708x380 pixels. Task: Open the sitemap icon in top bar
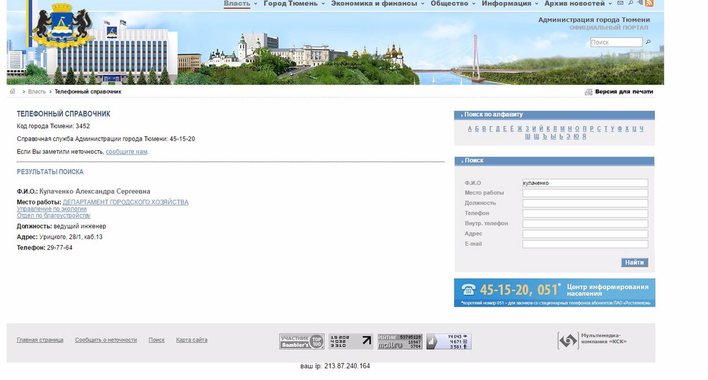pyautogui.click(x=640, y=2)
